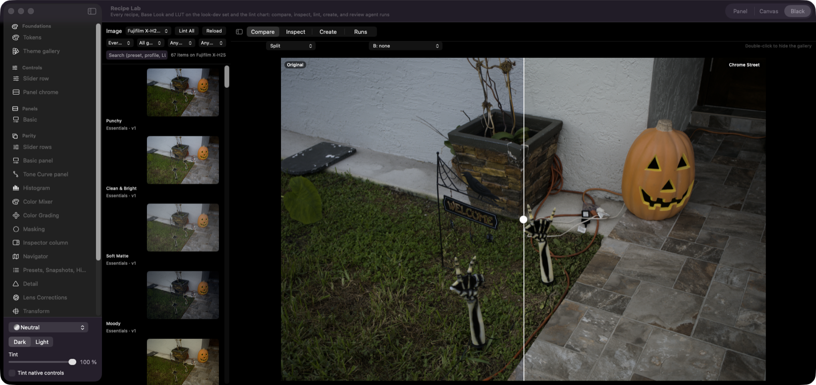The image size is (816, 385).
Task: Click the Basic panel icon
Action: [x=16, y=161]
